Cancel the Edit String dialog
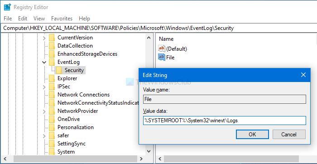The image size is (317, 164). click(x=289, y=135)
